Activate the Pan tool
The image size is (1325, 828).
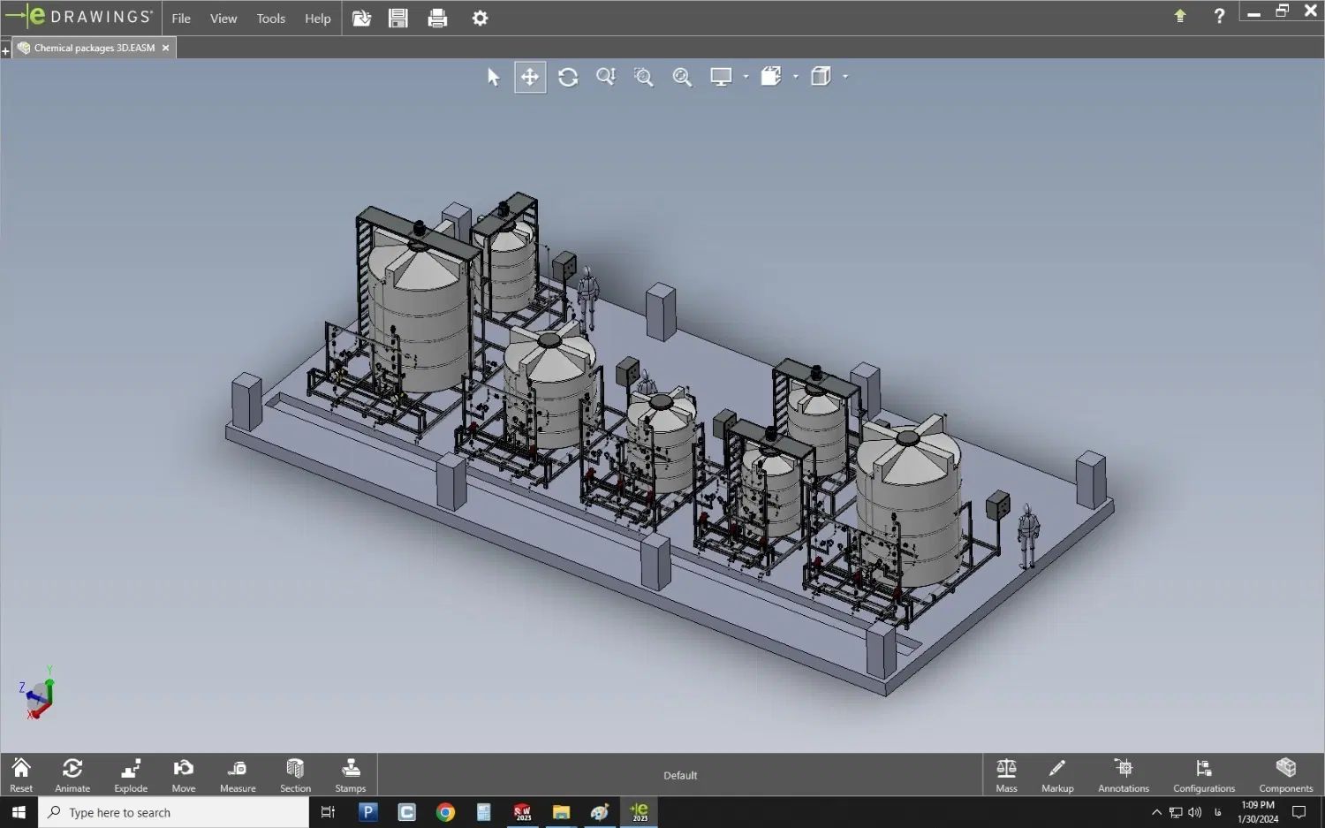[530, 77]
